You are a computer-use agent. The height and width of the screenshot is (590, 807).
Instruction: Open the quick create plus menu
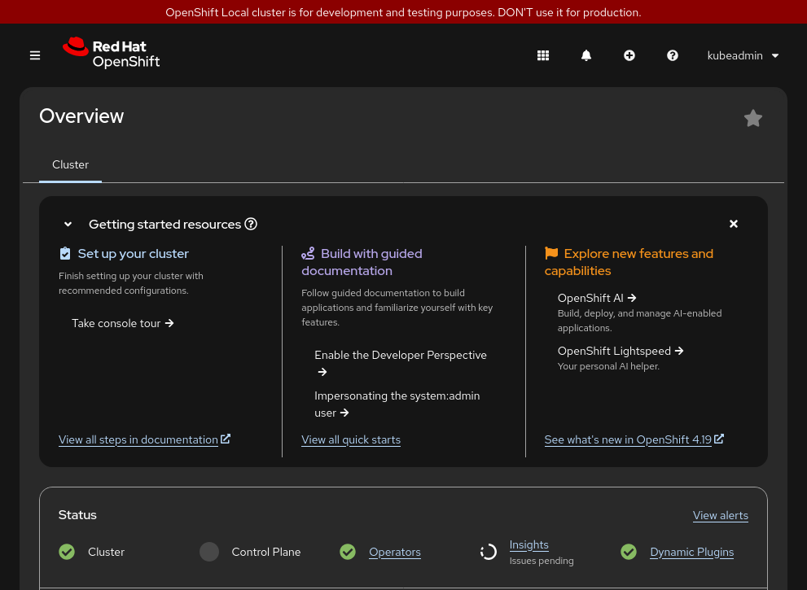pyautogui.click(x=629, y=55)
